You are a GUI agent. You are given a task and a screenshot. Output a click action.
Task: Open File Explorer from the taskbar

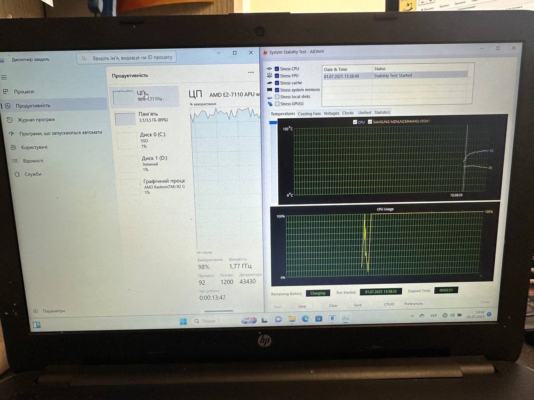click(x=292, y=320)
